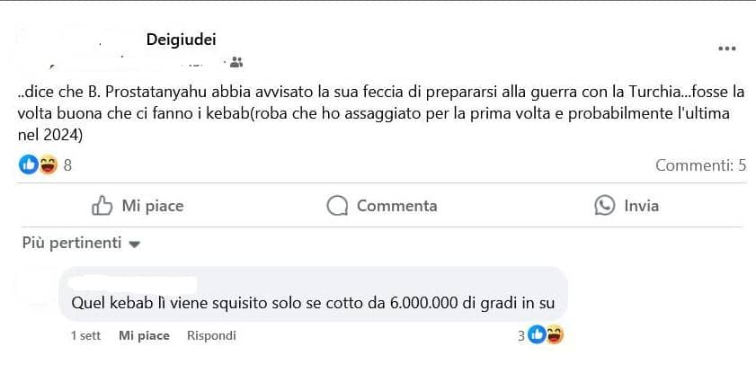756x391 pixels.
Task: Click the whited-out commenter name in bubble
Action: pyautogui.click(x=133, y=280)
